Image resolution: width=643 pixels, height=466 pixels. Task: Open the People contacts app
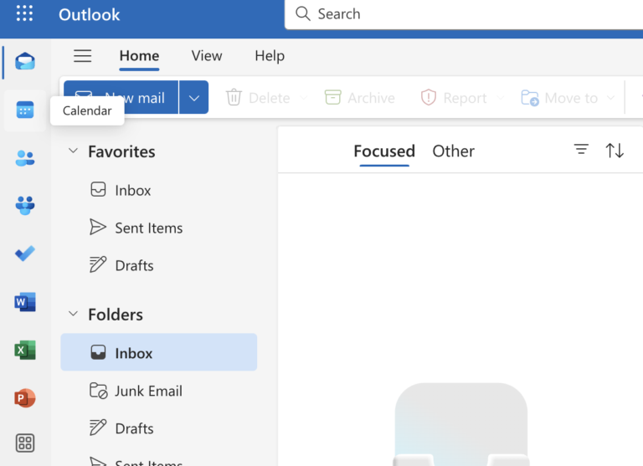[x=25, y=158]
